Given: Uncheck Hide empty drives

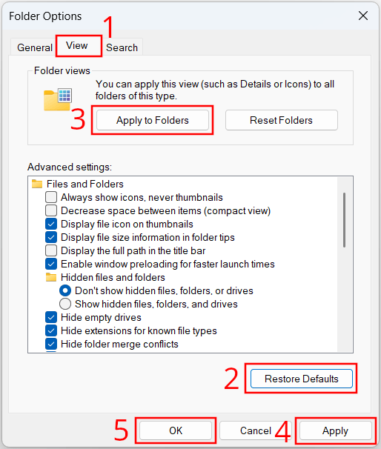Looking at the screenshot, I should pos(51,317).
